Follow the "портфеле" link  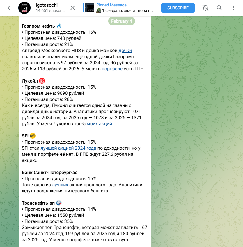click(x=112, y=69)
